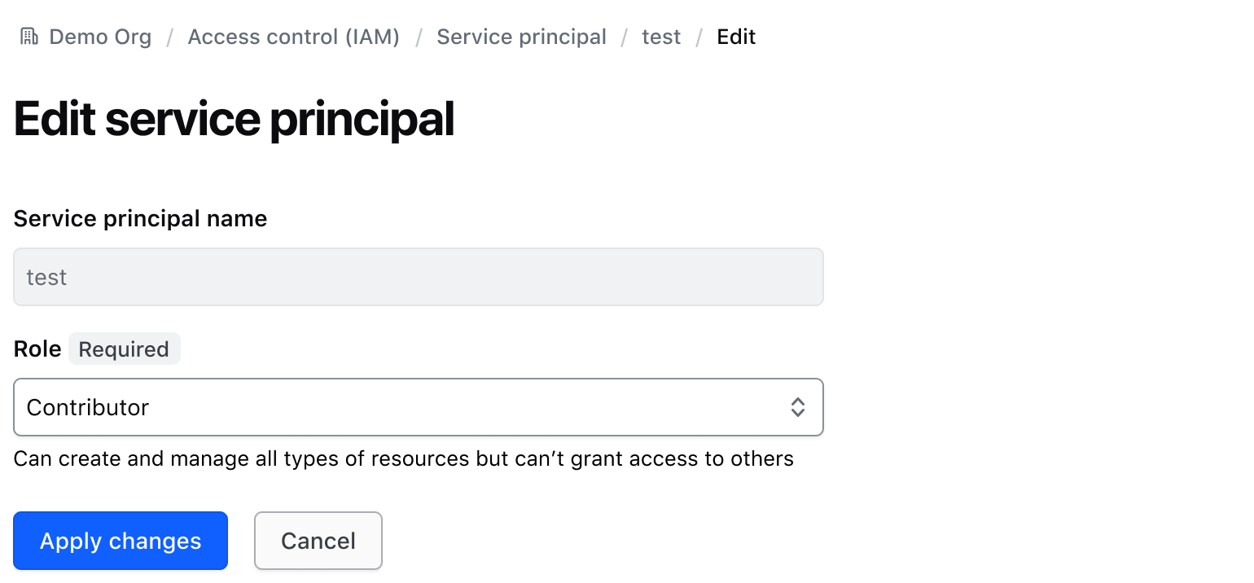Viewport: 1254px width, 583px height.
Task: Open the test service principal breadcrumb link
Action: click(661, 37)
